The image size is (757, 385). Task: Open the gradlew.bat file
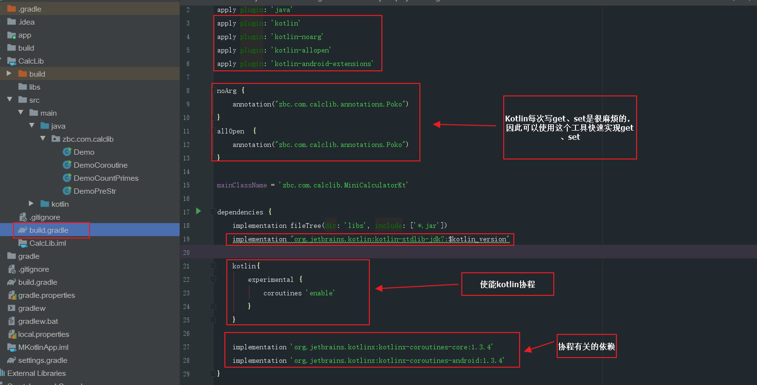(38, 321)
